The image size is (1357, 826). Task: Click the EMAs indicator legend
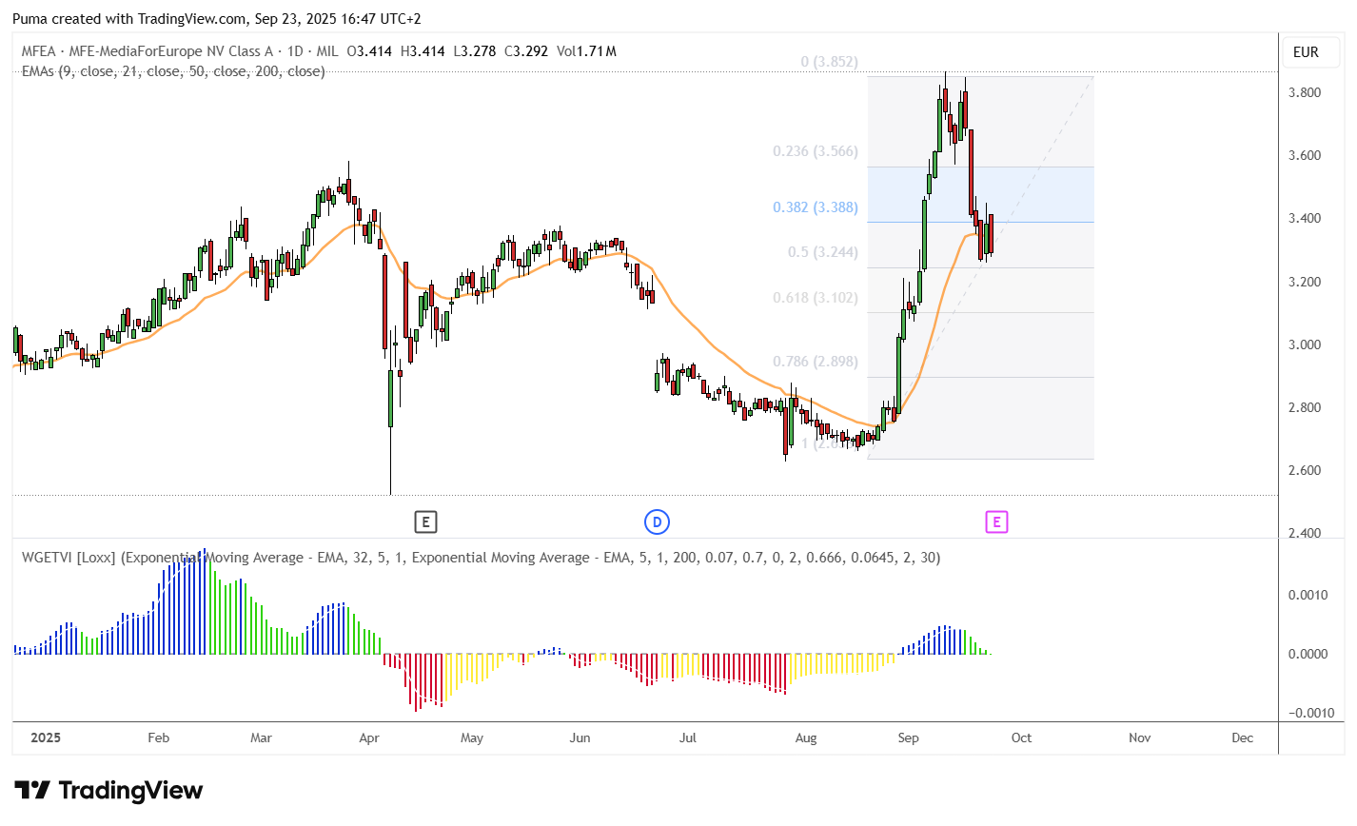tap(173, 71)
